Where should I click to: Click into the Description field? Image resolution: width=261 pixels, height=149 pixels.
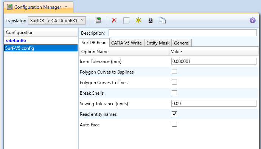(183, 33)
